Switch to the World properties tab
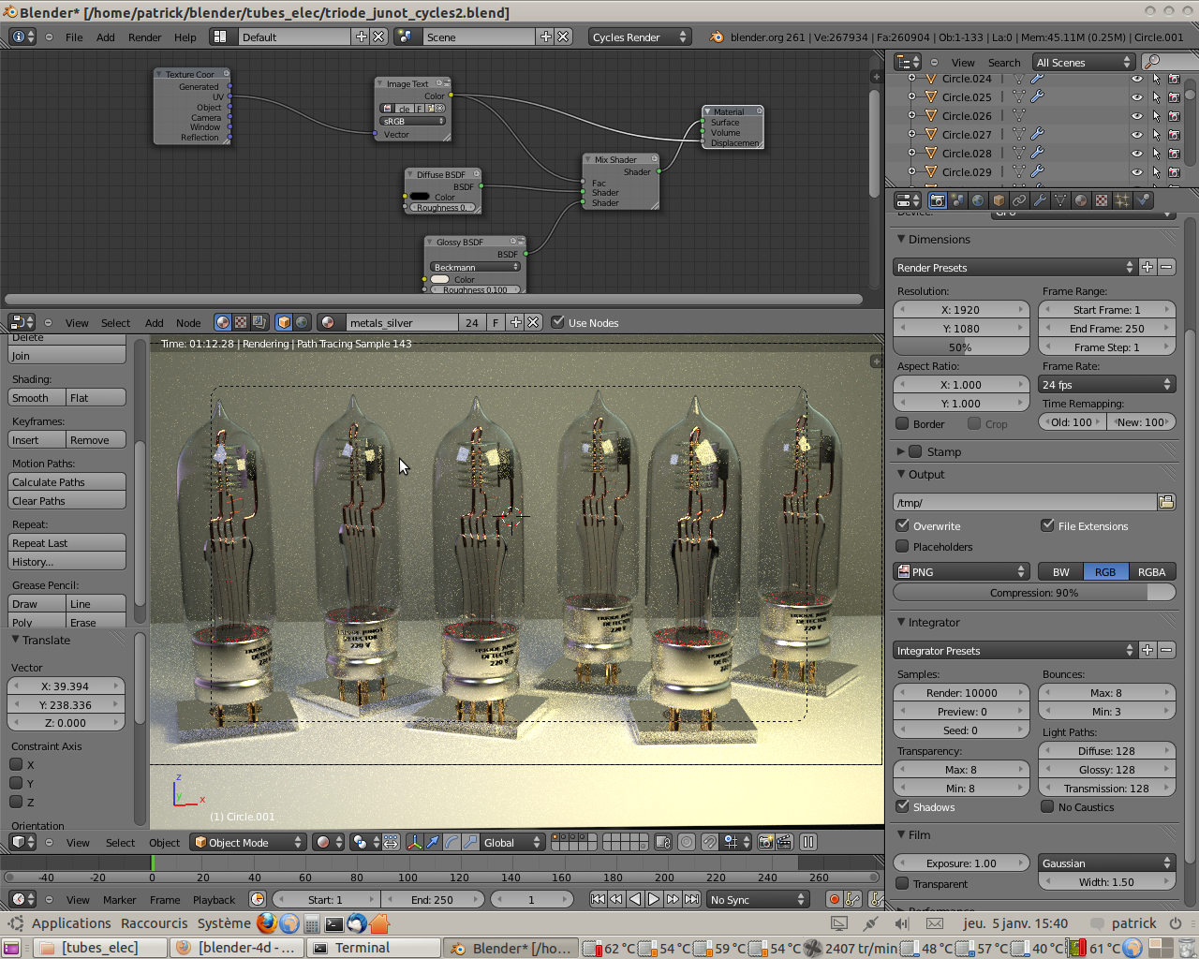Image resolution: width=1199 pixels, height=959 pixels. tap(978, 199)
